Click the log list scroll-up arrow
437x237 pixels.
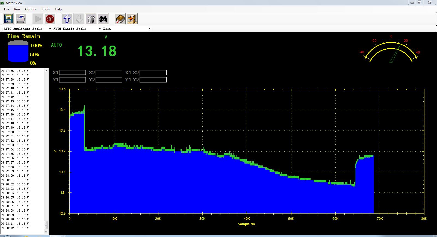point(46,71)
